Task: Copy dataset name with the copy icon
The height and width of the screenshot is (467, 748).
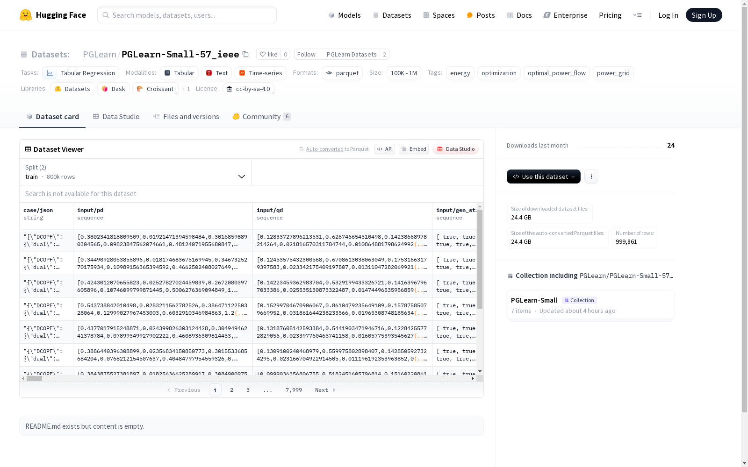Action: (245, 54)
